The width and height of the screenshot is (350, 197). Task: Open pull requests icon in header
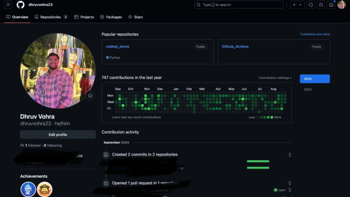pos(321,5)
